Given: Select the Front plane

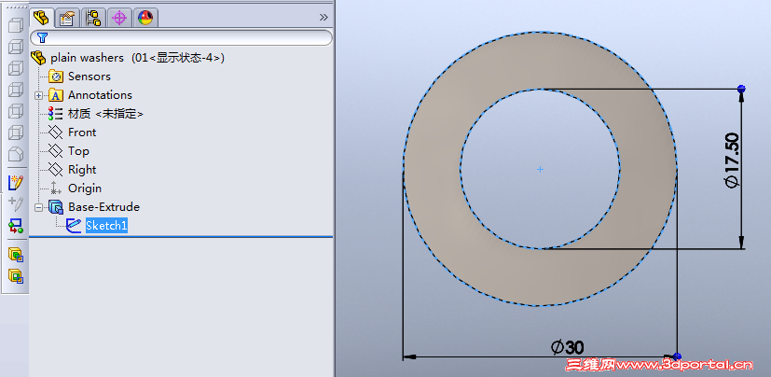Looking at the screenshot, I should (x=73, y=133).
